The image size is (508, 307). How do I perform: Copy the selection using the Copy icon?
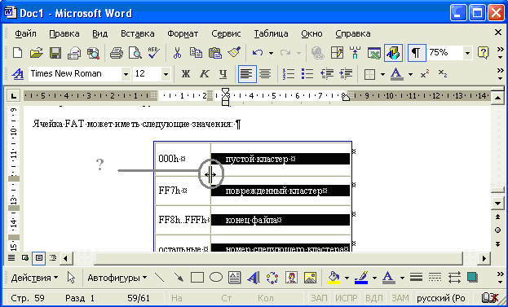click(196, 53)
